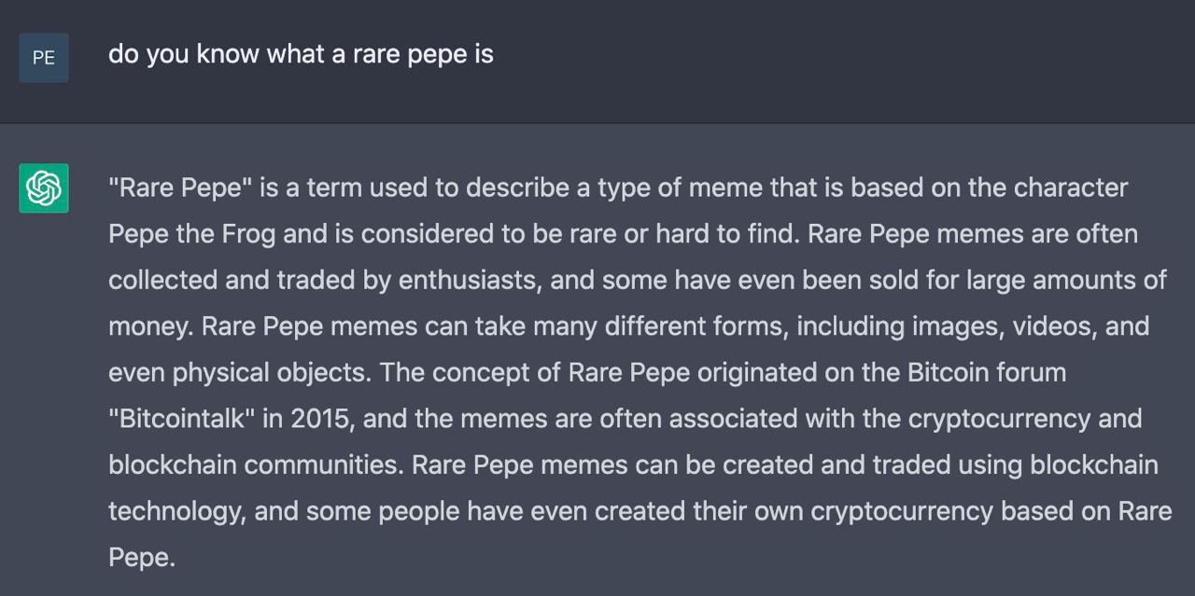Click the words "Pepe the Frog"

click(192, 234)
